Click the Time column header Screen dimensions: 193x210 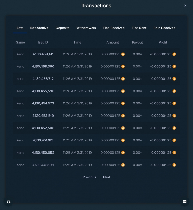coord(77,43)
